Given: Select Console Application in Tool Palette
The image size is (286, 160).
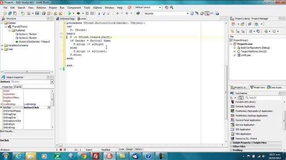Looking at the screenshot, I should [x=245, y=107].
